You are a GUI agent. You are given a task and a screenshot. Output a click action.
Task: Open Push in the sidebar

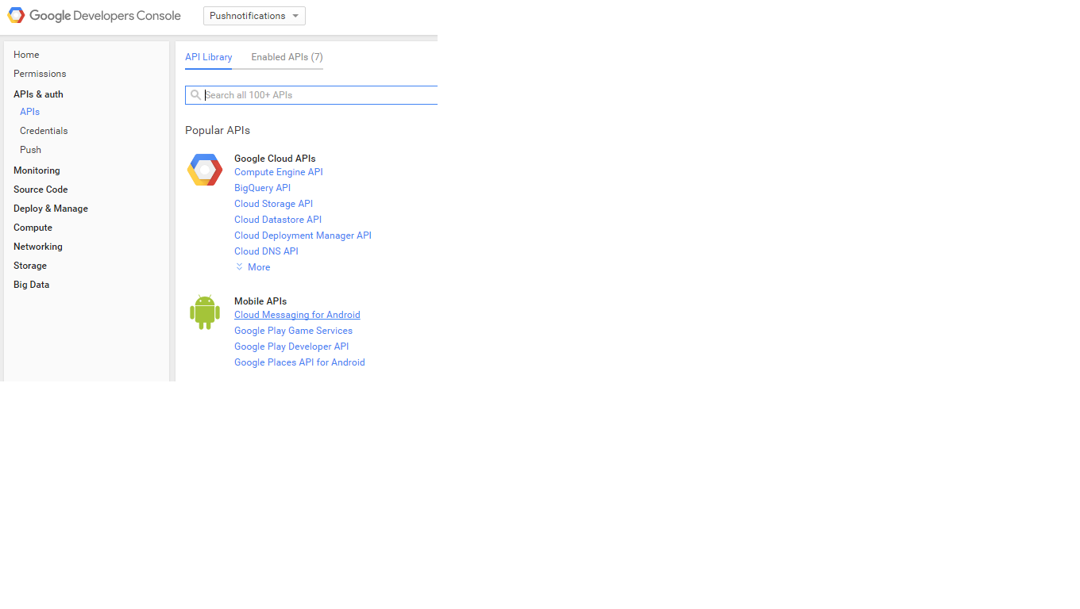click(x=30, y=150)
